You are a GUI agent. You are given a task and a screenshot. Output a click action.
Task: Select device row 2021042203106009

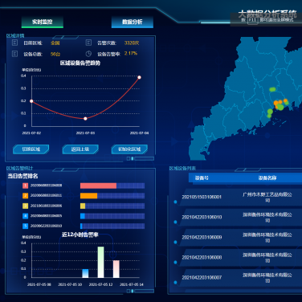pos(241,237)
